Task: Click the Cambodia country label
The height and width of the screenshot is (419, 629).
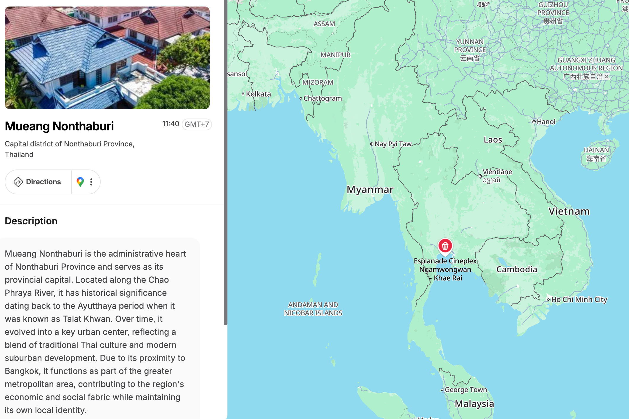Action: [517, 269]
